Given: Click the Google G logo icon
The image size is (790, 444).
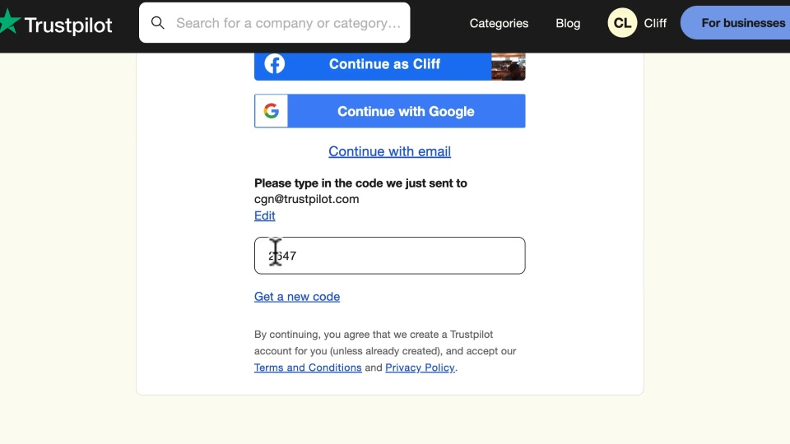Looking at the screenshot, I should (272, 111).
